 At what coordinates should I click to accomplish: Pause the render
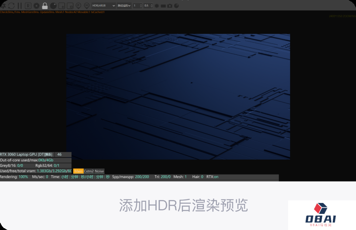tap(19, 6)
